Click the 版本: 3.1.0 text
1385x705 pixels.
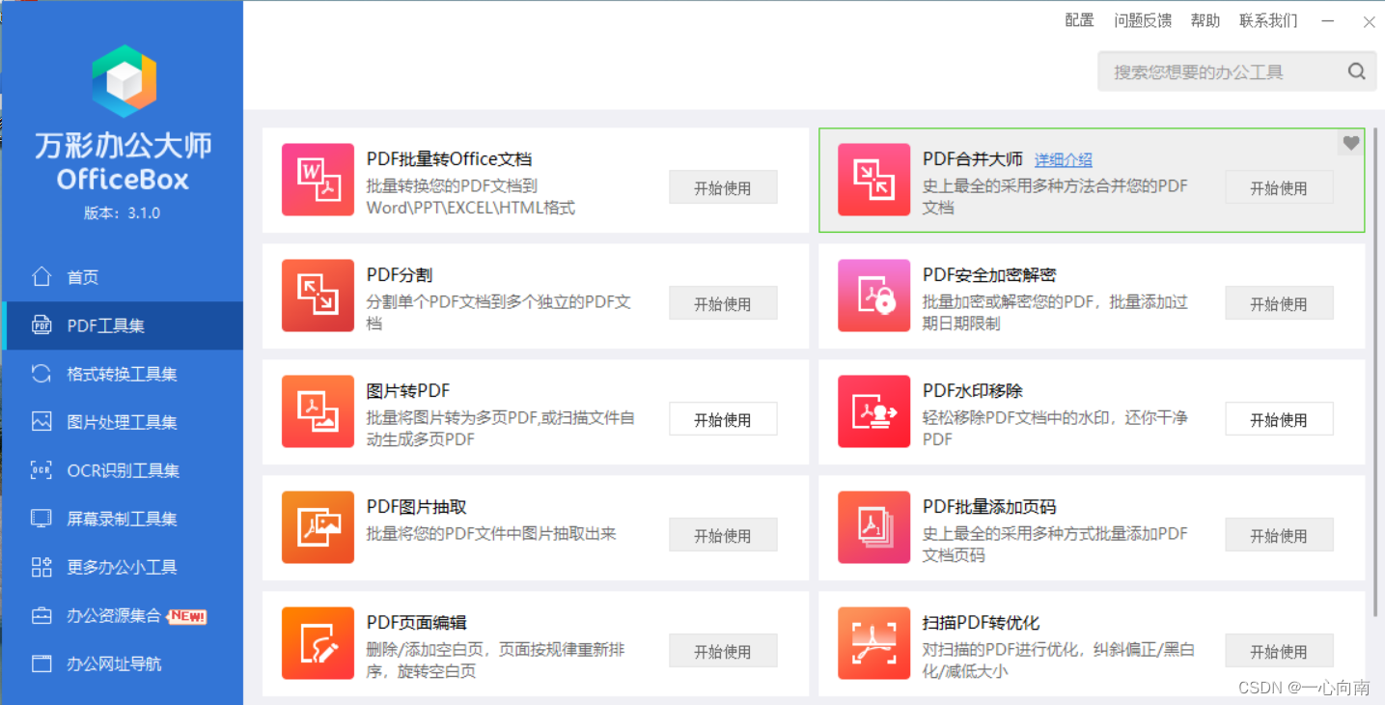tap(122, 213)
